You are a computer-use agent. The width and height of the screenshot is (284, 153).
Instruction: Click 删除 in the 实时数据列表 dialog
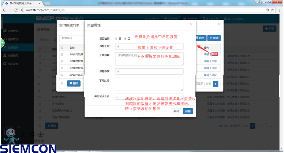coord(74,83)
